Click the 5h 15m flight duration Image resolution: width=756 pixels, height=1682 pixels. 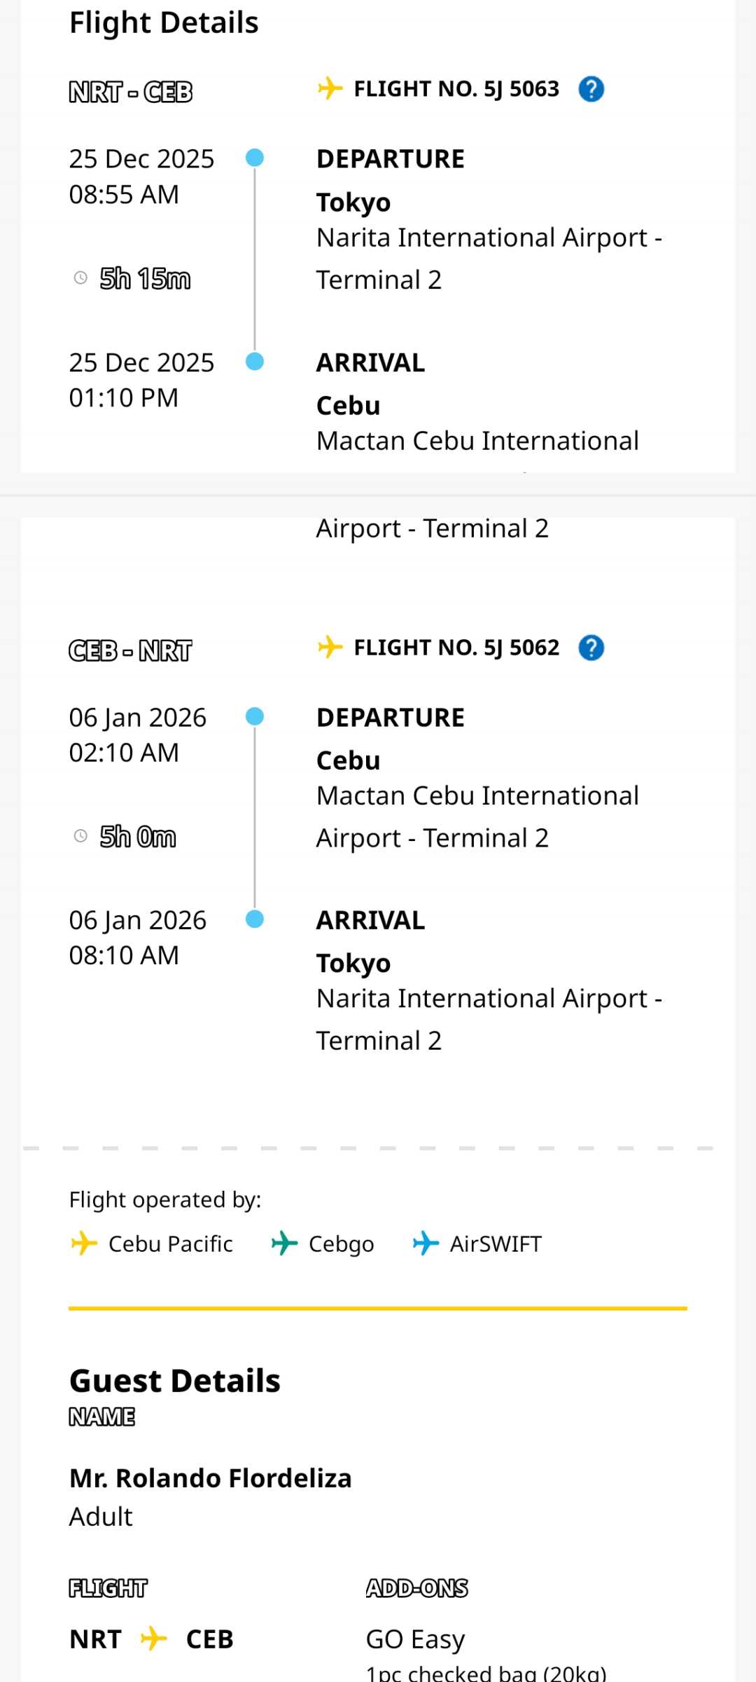coord(145,279)
